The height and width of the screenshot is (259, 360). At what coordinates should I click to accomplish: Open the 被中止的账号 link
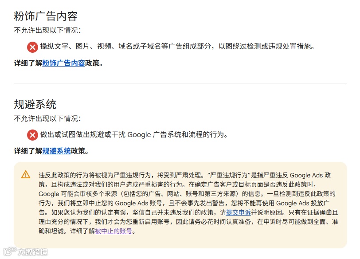113,231
